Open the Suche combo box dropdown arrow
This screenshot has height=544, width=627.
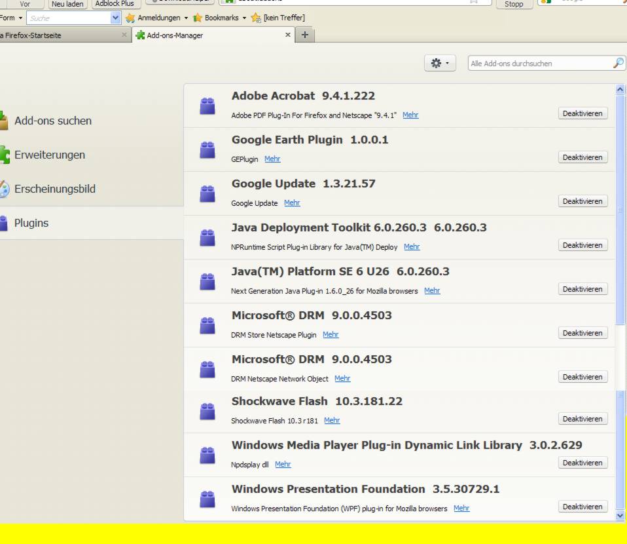116,18
